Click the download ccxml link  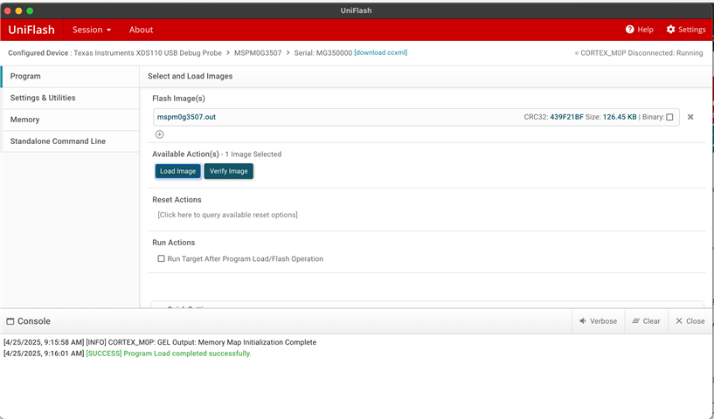(x=381, y=52)
